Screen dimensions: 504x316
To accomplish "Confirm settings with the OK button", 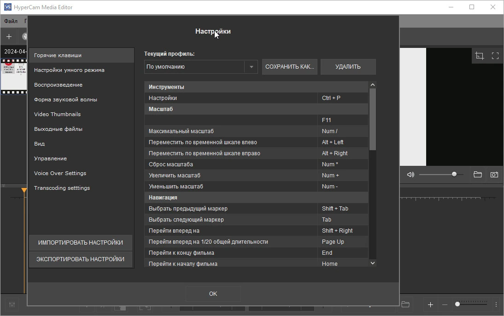I will pyautogui.click(x=213, y=294).
